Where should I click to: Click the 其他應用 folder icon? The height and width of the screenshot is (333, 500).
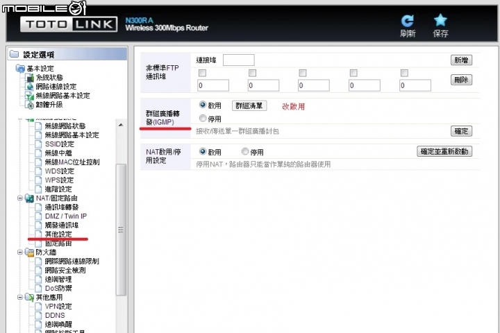click(x=30, y=298)
